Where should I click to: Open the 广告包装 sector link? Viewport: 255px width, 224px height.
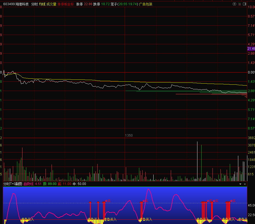[x=146, y=4]
